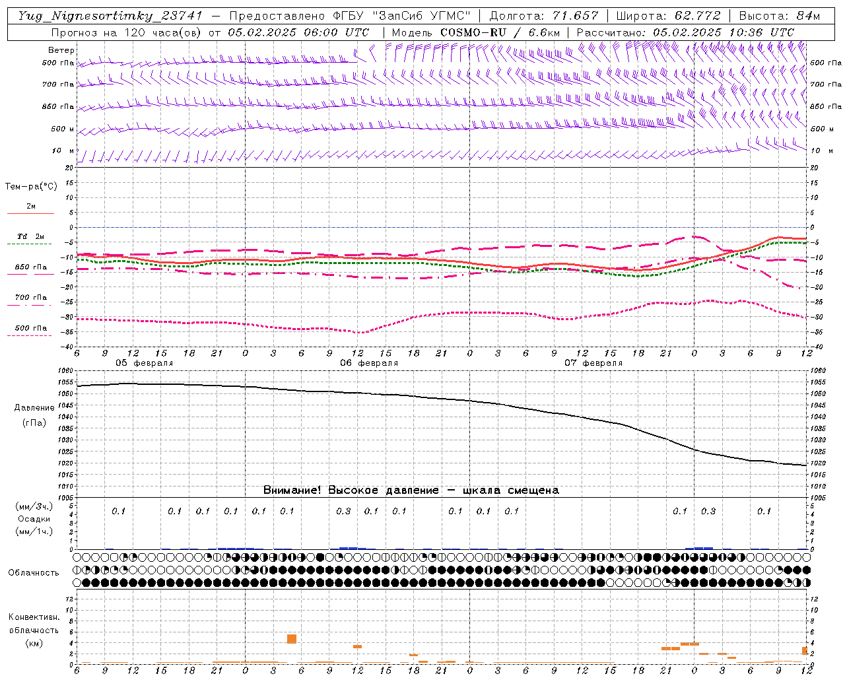Click the '700 гПа' temperature legend entry
Viewport: 845px width, 676px height.
(x=30, y=297)
